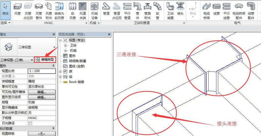Click the 详细程度 value 精细
Image resolution: width=261 pixels, height=136 pixels.
coord(41,81)
